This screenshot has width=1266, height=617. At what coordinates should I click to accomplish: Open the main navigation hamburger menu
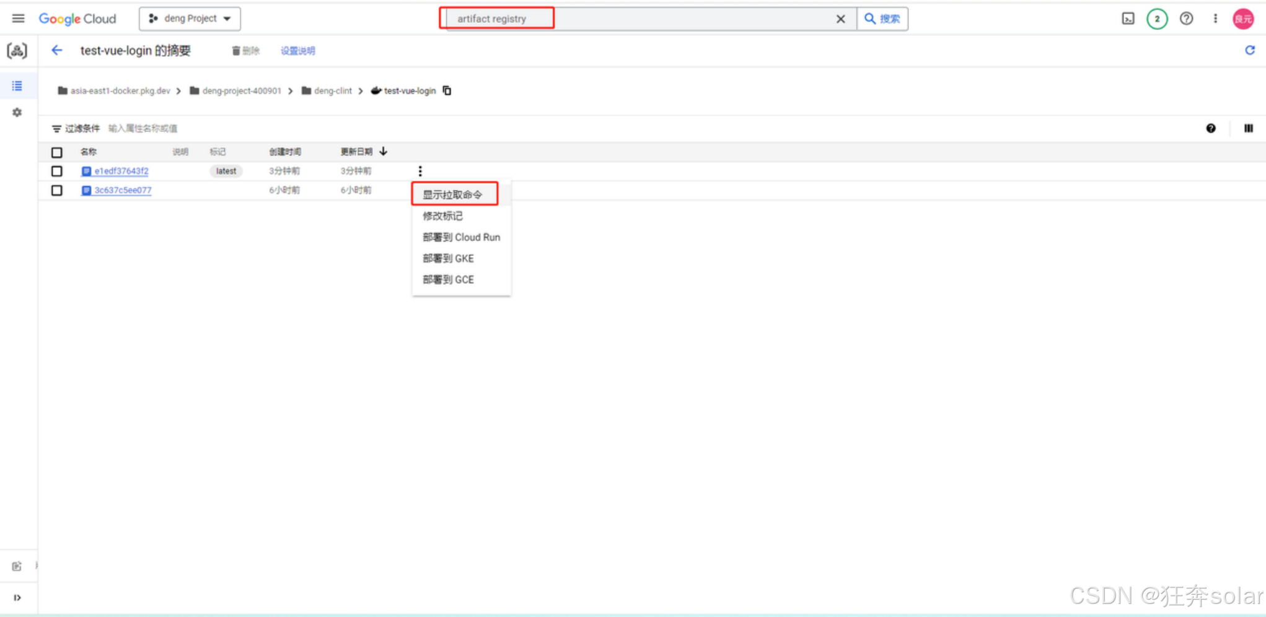point(18,19)
